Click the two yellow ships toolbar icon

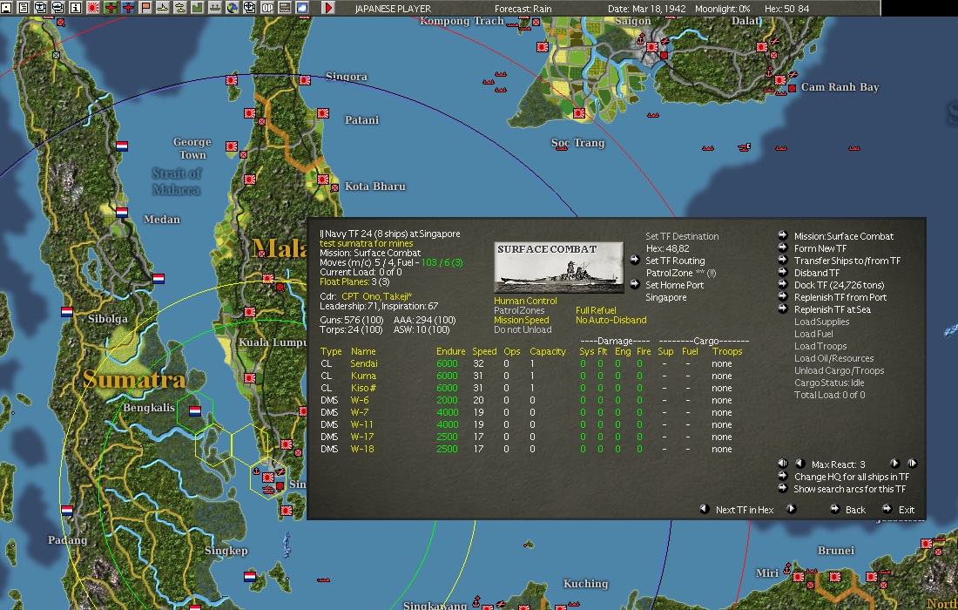click(x=180, y=8)
